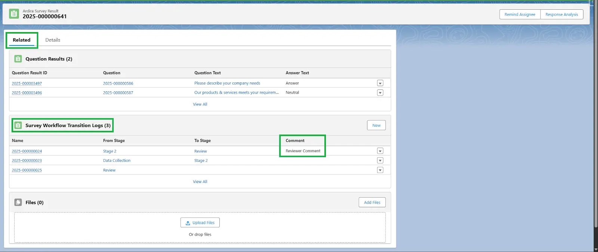Click the Add Files button
Image resolution: width=598 pixels, height=252 pixels.
pyautogui.click(x=372, y=202)
